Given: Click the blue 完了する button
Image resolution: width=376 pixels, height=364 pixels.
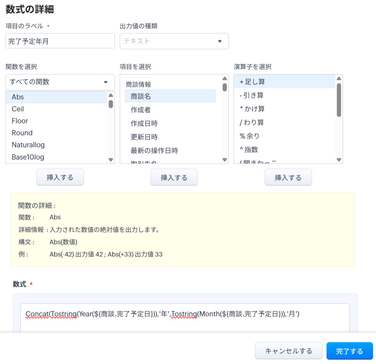Looking at the screenshot, I should pyautogui.click(x=349, y=351).
